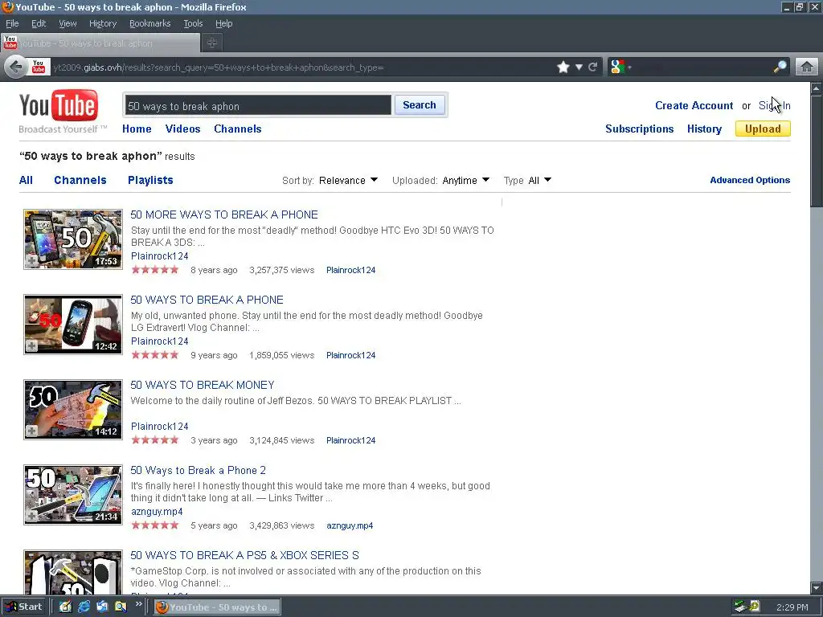Open the File menu
The width and height of the screenshot is (823, 617).
coord(12,23)
